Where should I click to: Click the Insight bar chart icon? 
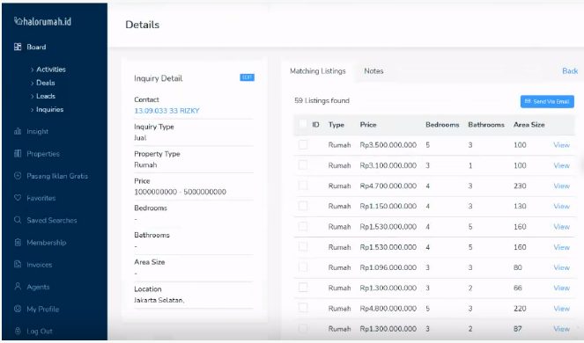click(x=18, y=131)
